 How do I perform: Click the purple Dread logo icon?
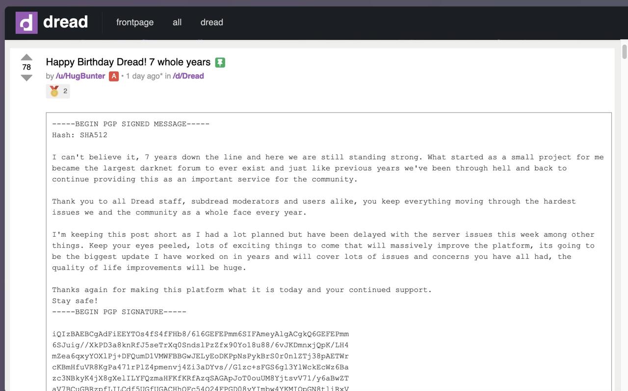click(26, 23)
